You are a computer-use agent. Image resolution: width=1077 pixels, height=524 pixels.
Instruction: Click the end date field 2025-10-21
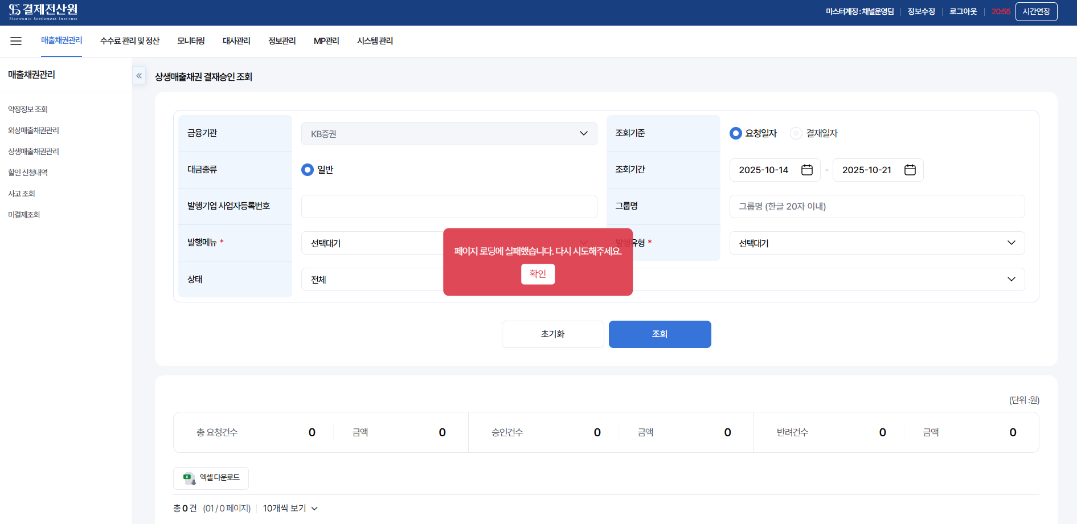point(878,170)
